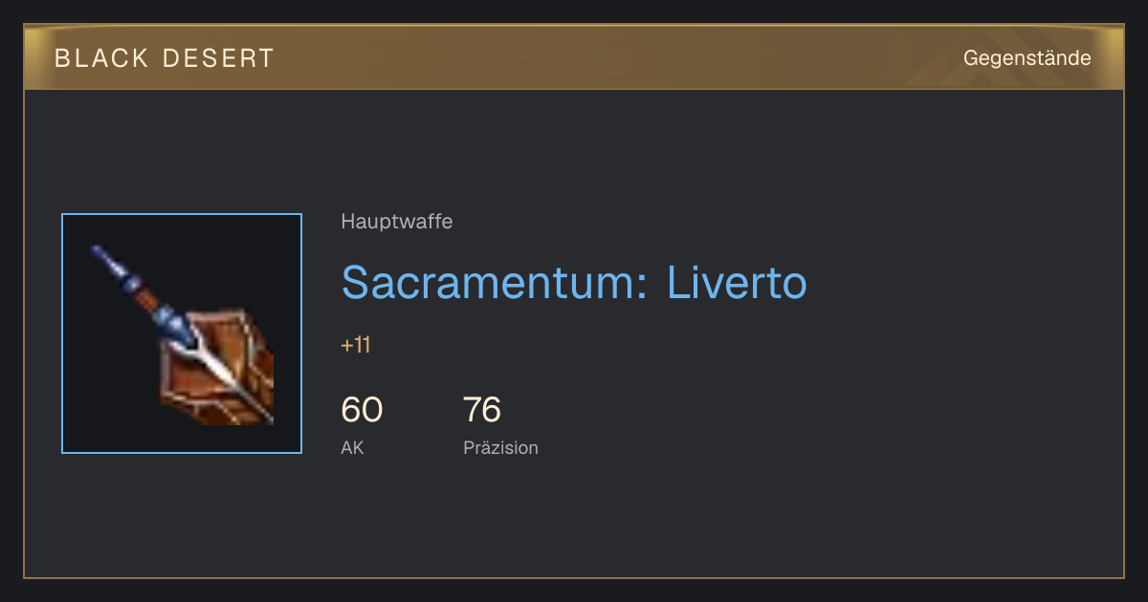The width and height of the screenshot is (1148, 602).
Task: Click the +11 enhancement level text
Action: [x=356, y=345]
